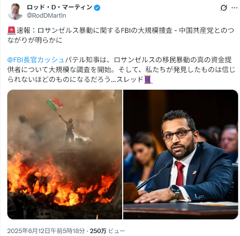
Task: Open the Grok slashed-circle icon
Action: tap(223, 8)
